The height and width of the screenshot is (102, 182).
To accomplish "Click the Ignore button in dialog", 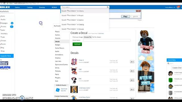I will coord(135,16).
